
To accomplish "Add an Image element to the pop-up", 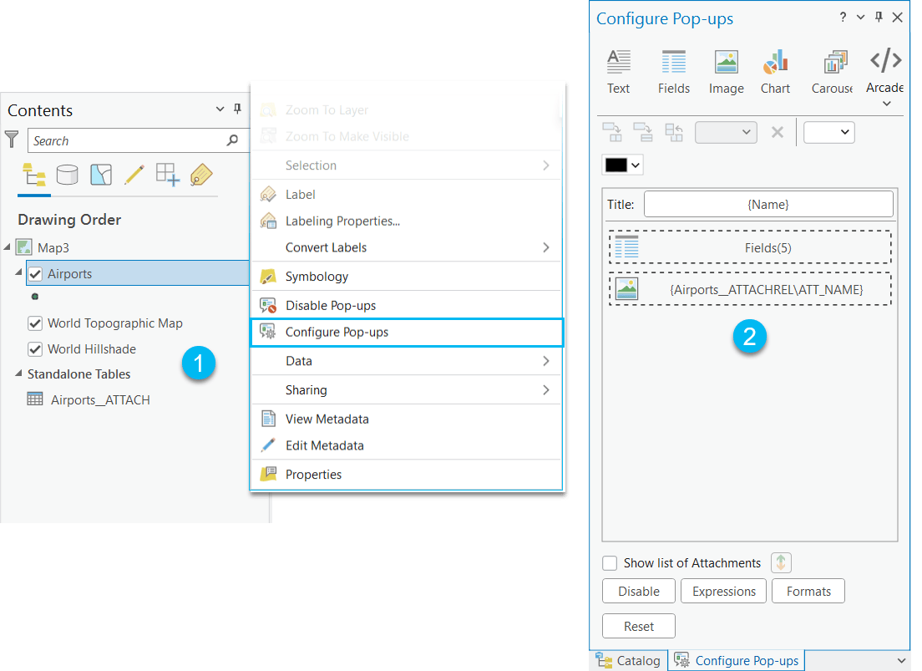I will click(726, 71).
